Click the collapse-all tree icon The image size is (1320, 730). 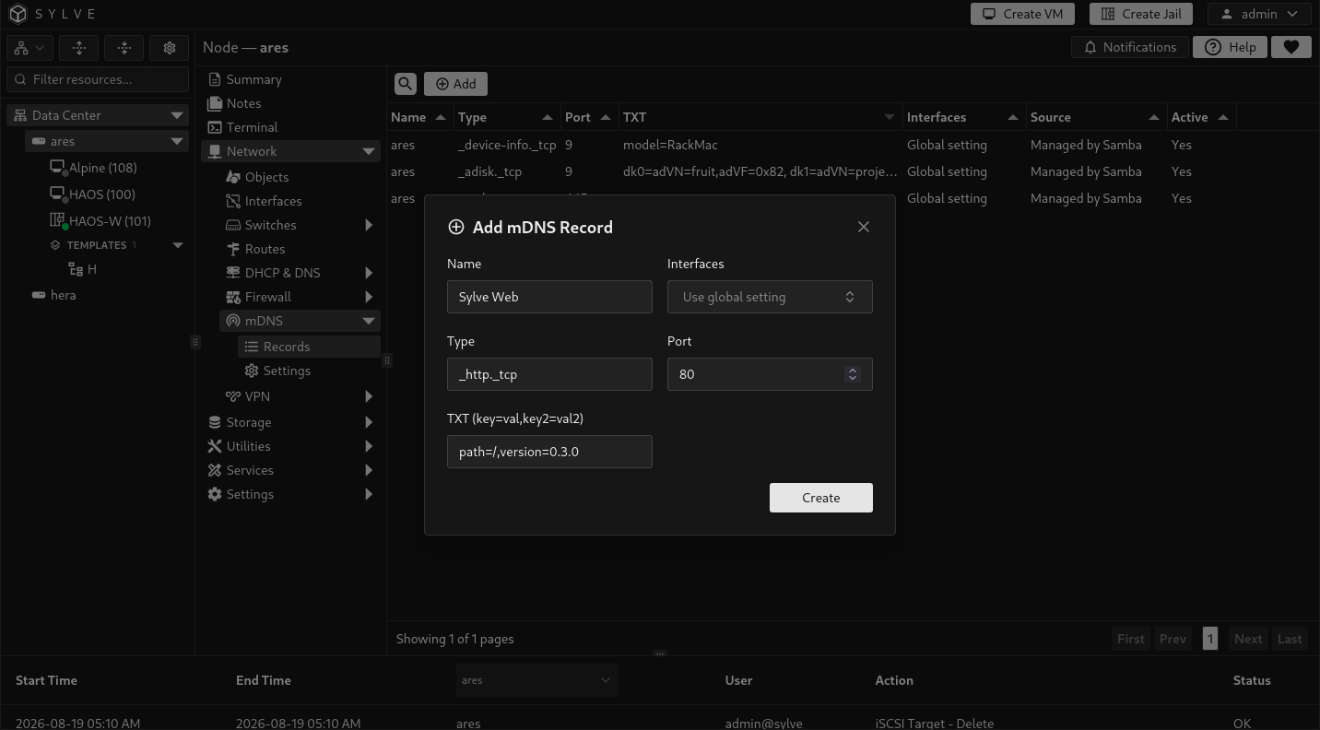(124, 48)
